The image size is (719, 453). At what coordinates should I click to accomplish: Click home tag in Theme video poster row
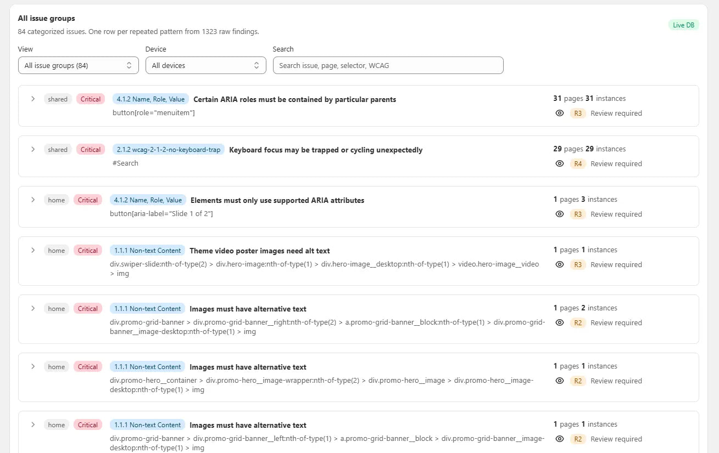click(x=57, y=251)
